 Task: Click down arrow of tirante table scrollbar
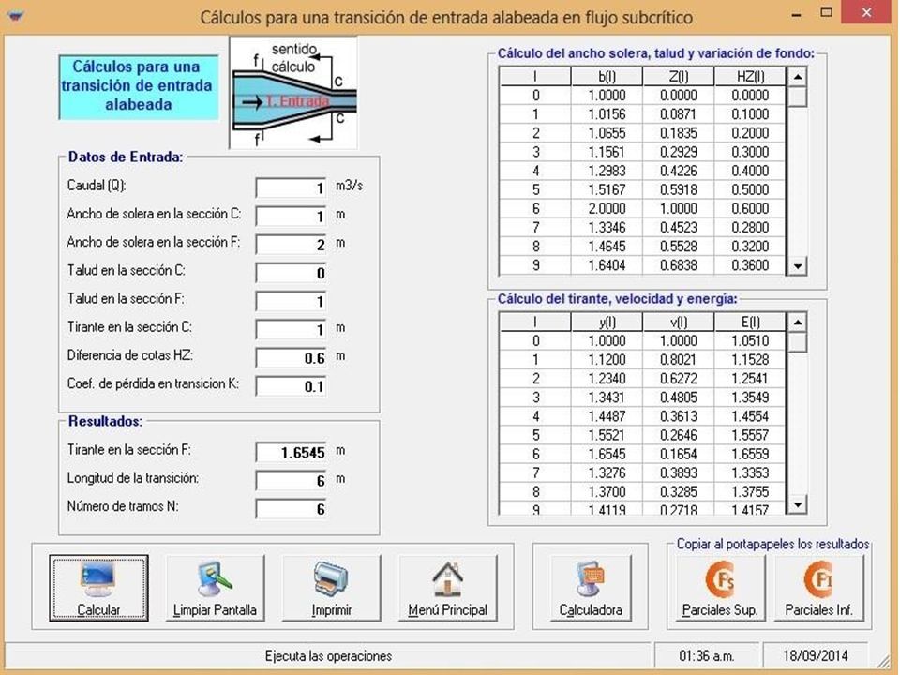pyautogui.click(x=798, y=505)
